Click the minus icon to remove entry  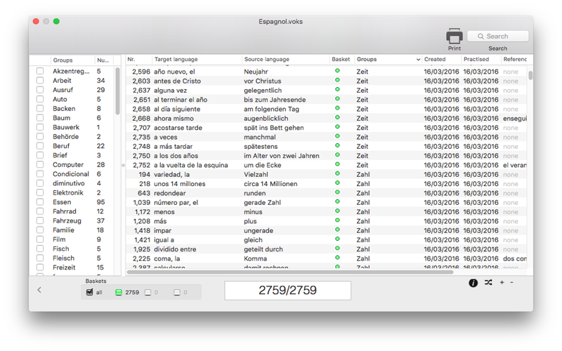[511, 283]
